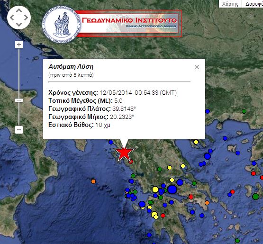Select the large green marker at right edge
Screen dimensions: 263x244
click(255, 196)
